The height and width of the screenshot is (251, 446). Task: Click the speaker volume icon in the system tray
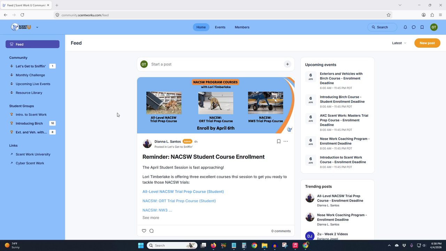(x=424, y=245)
